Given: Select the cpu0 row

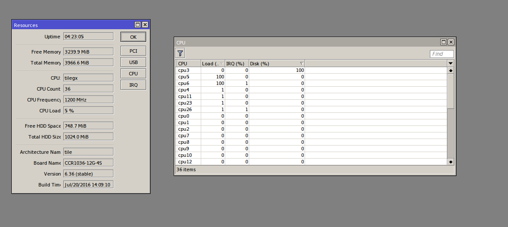Looking at the screenshot, I should click(312, 116).
